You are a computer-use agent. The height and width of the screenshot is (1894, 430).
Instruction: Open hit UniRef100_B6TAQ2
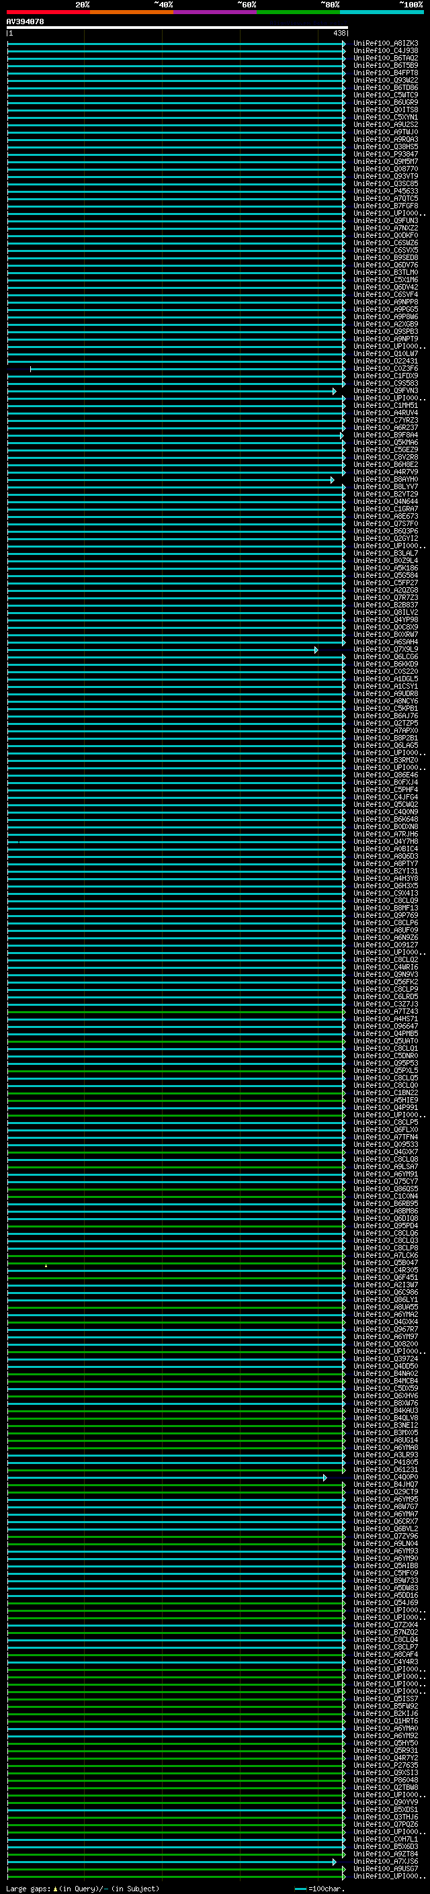(x=386, y=58)
